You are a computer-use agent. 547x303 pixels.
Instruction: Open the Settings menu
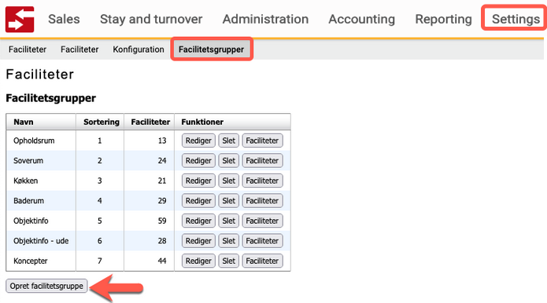[x=516, y=19]
